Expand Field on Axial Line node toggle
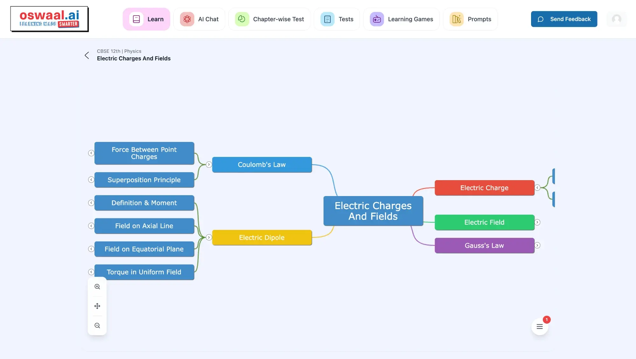This screenshot has height=359, width=636. pos(91,226)
